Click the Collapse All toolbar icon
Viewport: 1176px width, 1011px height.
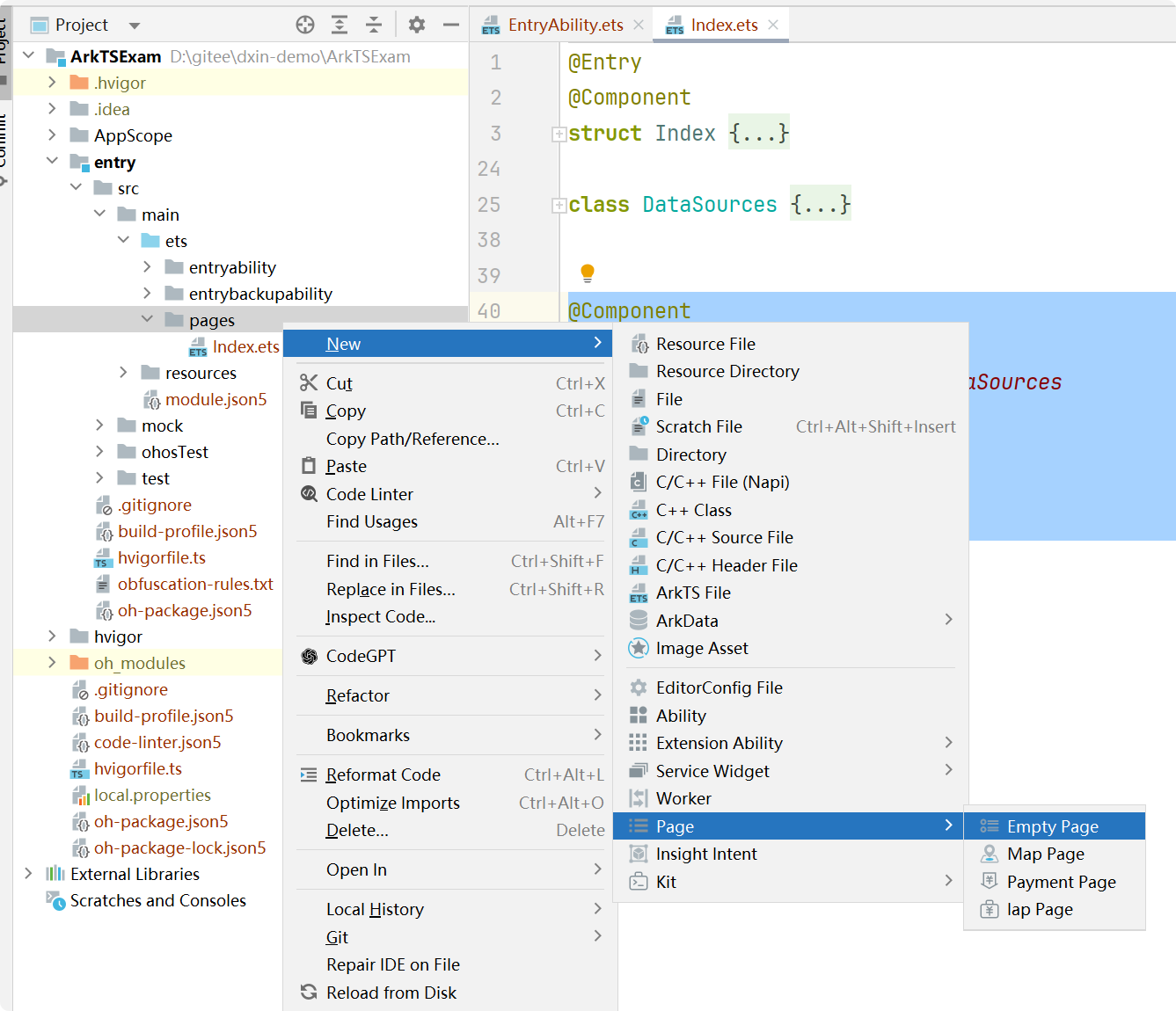click(374, 25)
